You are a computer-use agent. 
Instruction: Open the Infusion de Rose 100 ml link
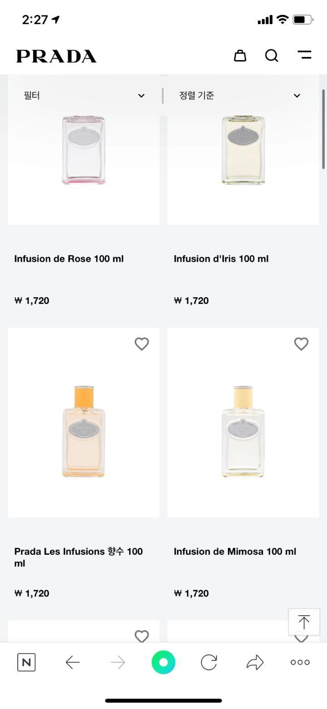69,259
